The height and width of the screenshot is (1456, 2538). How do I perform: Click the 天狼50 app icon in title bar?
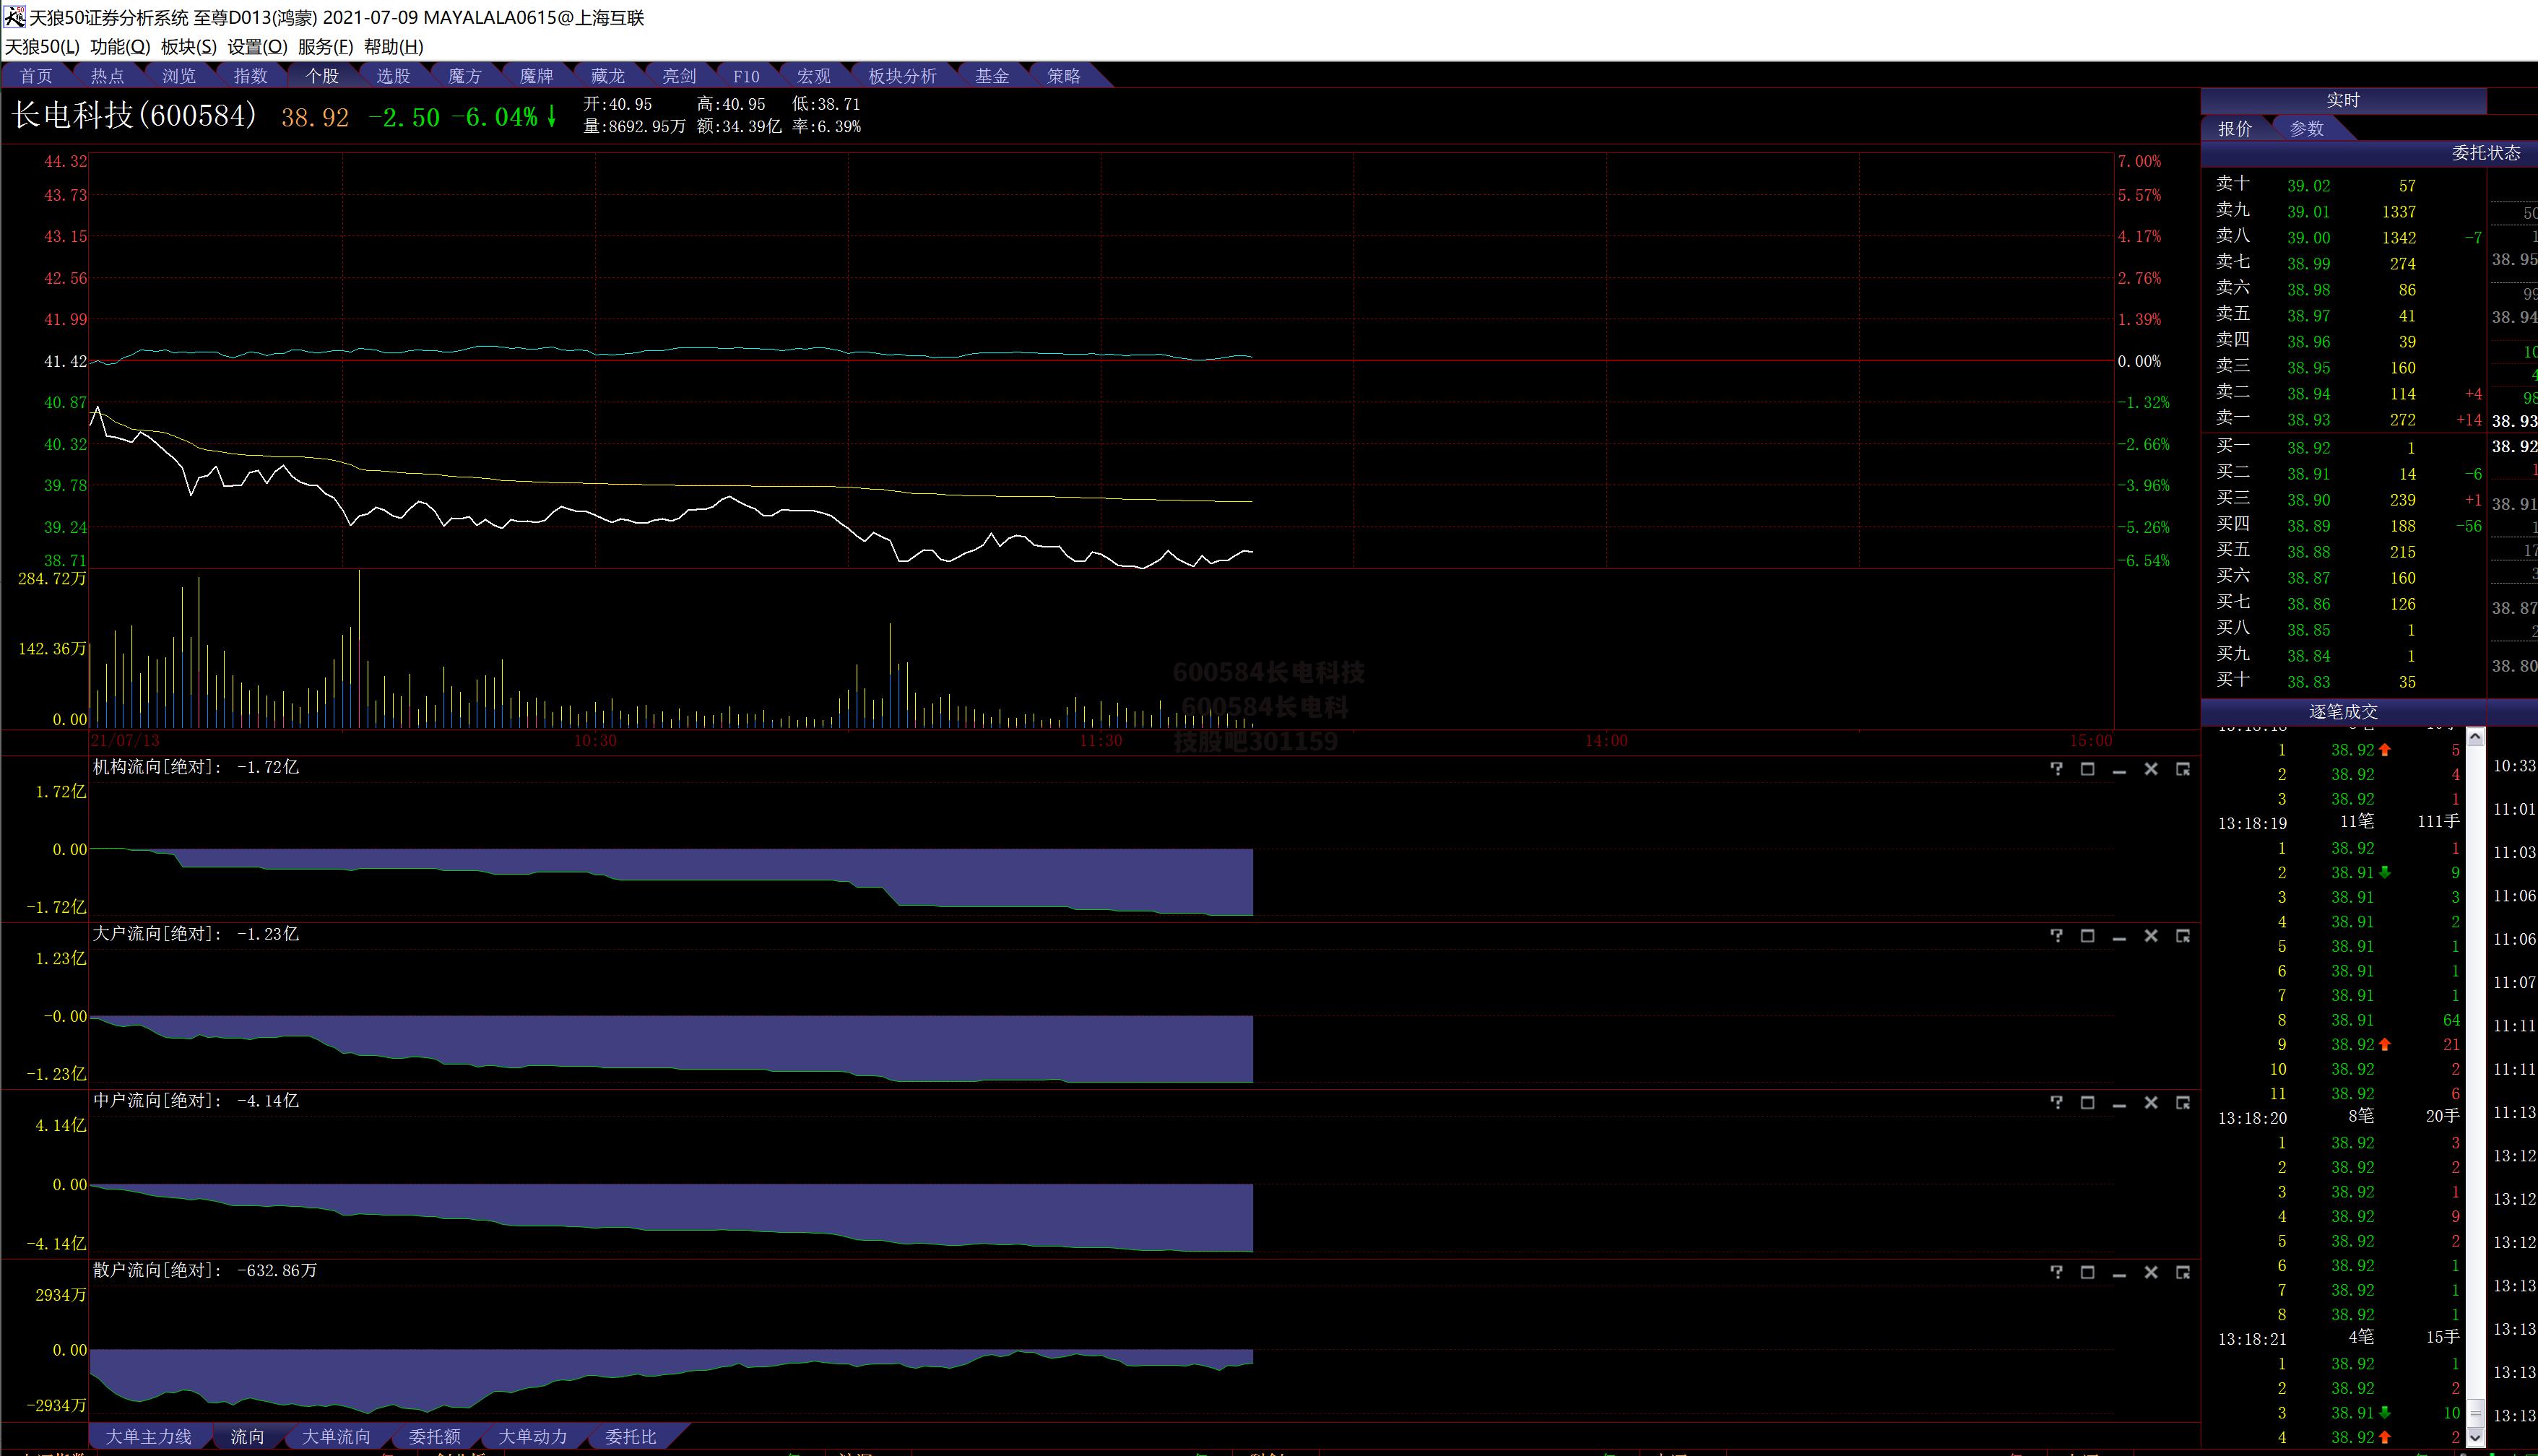(14, 17)
